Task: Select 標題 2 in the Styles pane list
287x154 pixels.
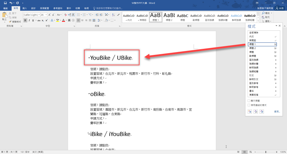Action: pos(253,48)
